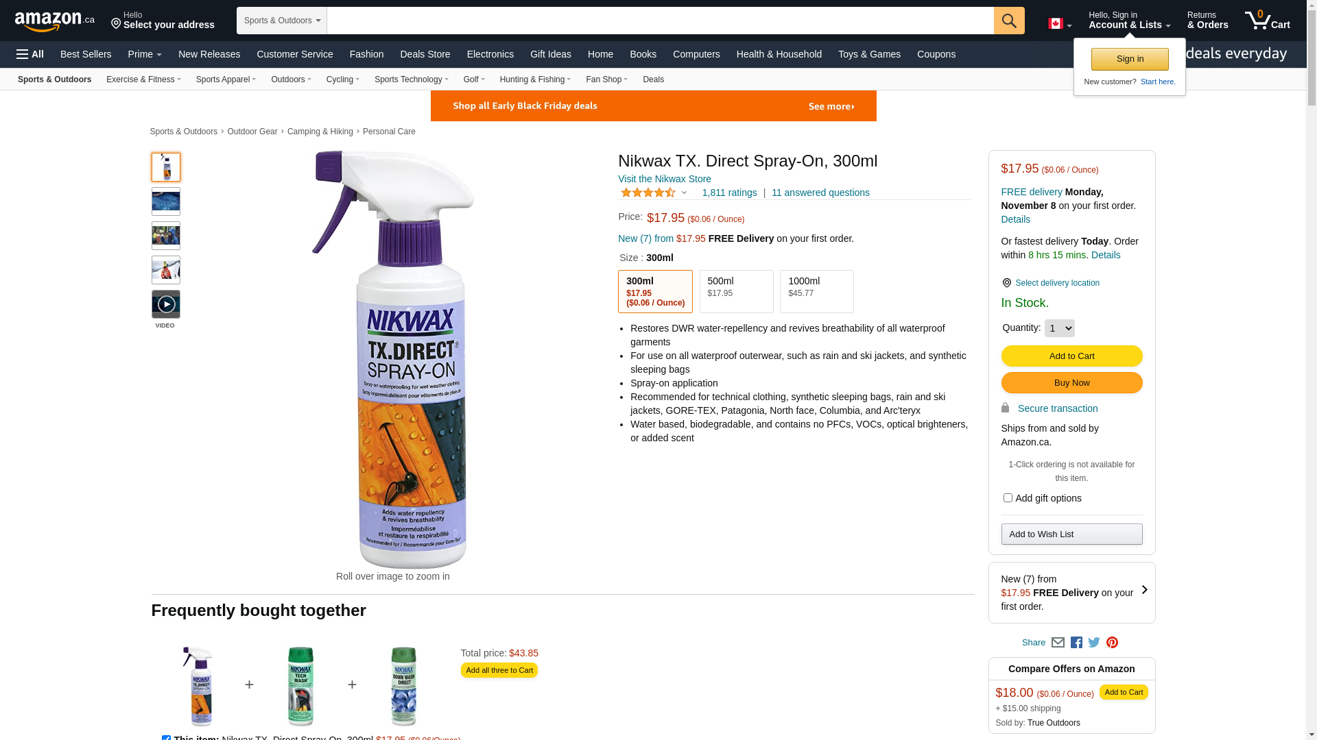Share product on Facebook
Viewport: 1317px width, 740px height.
pos(1076,643)
